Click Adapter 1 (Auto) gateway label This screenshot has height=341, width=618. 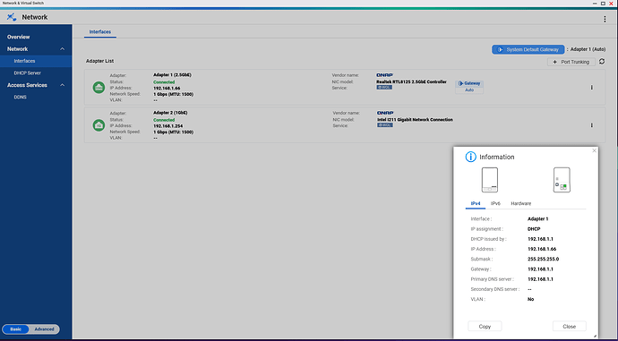pyautogui.click(x=588, y=49)
